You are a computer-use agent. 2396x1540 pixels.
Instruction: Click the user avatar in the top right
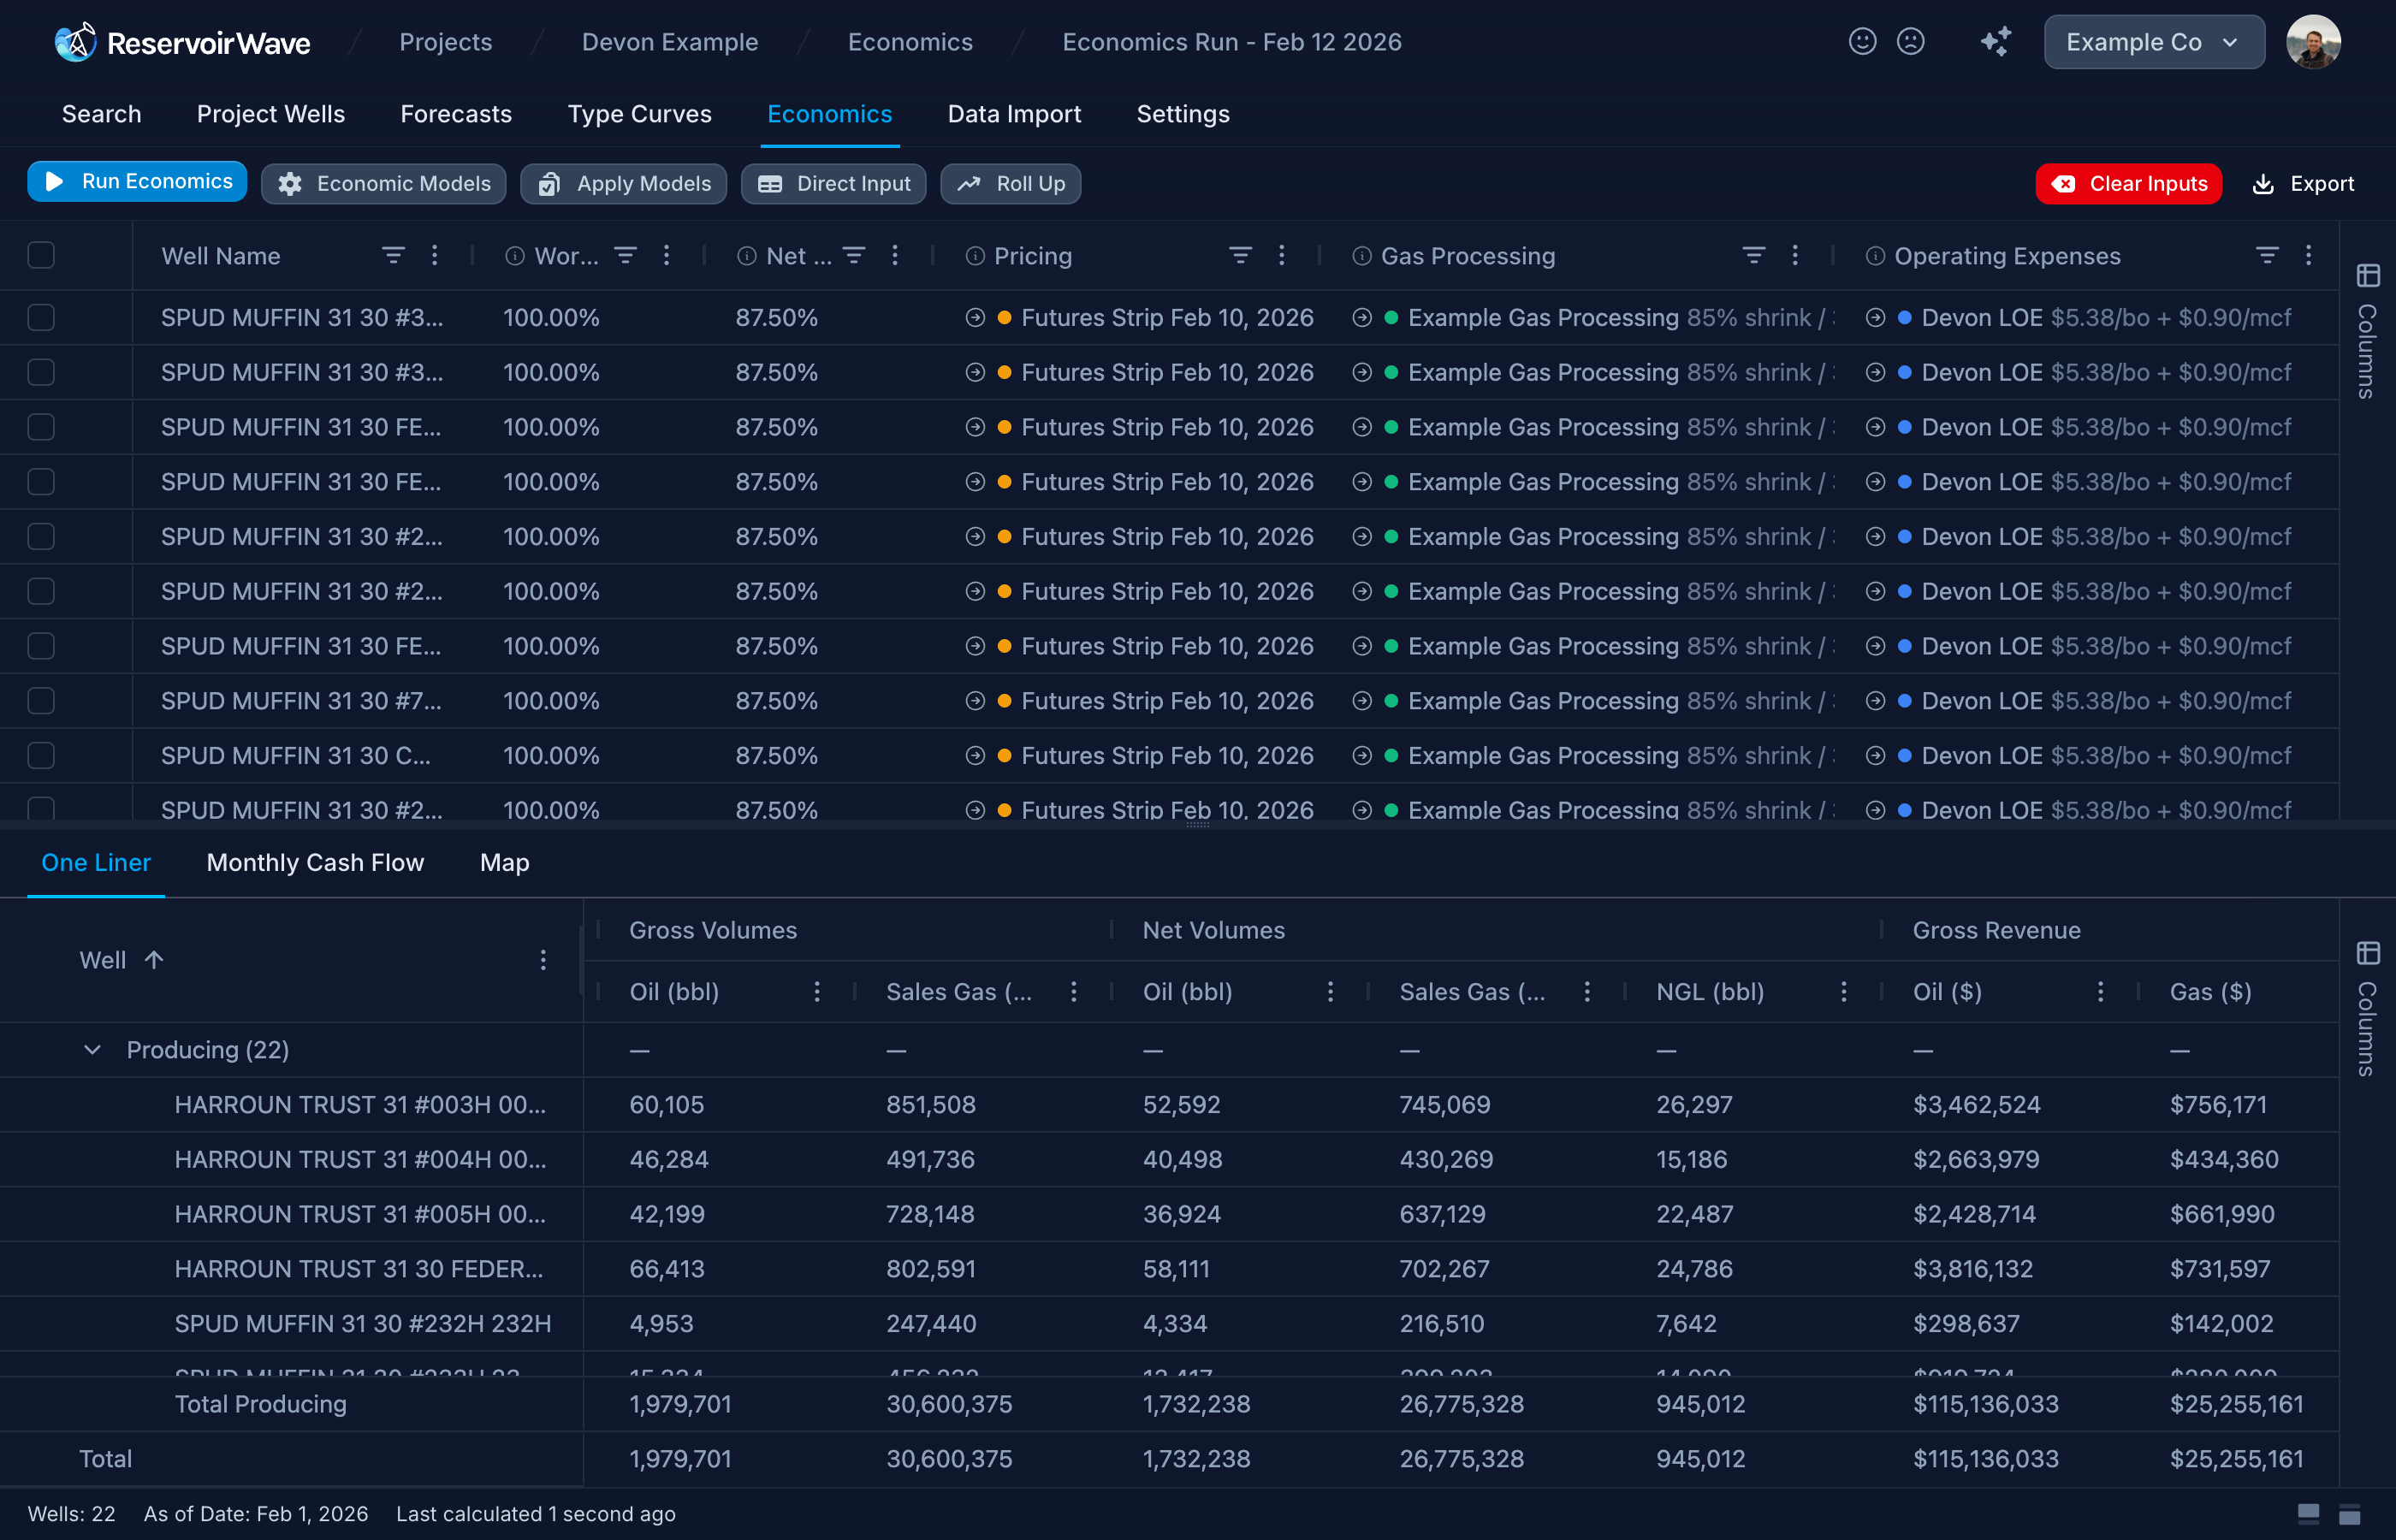click(2315, 41)
